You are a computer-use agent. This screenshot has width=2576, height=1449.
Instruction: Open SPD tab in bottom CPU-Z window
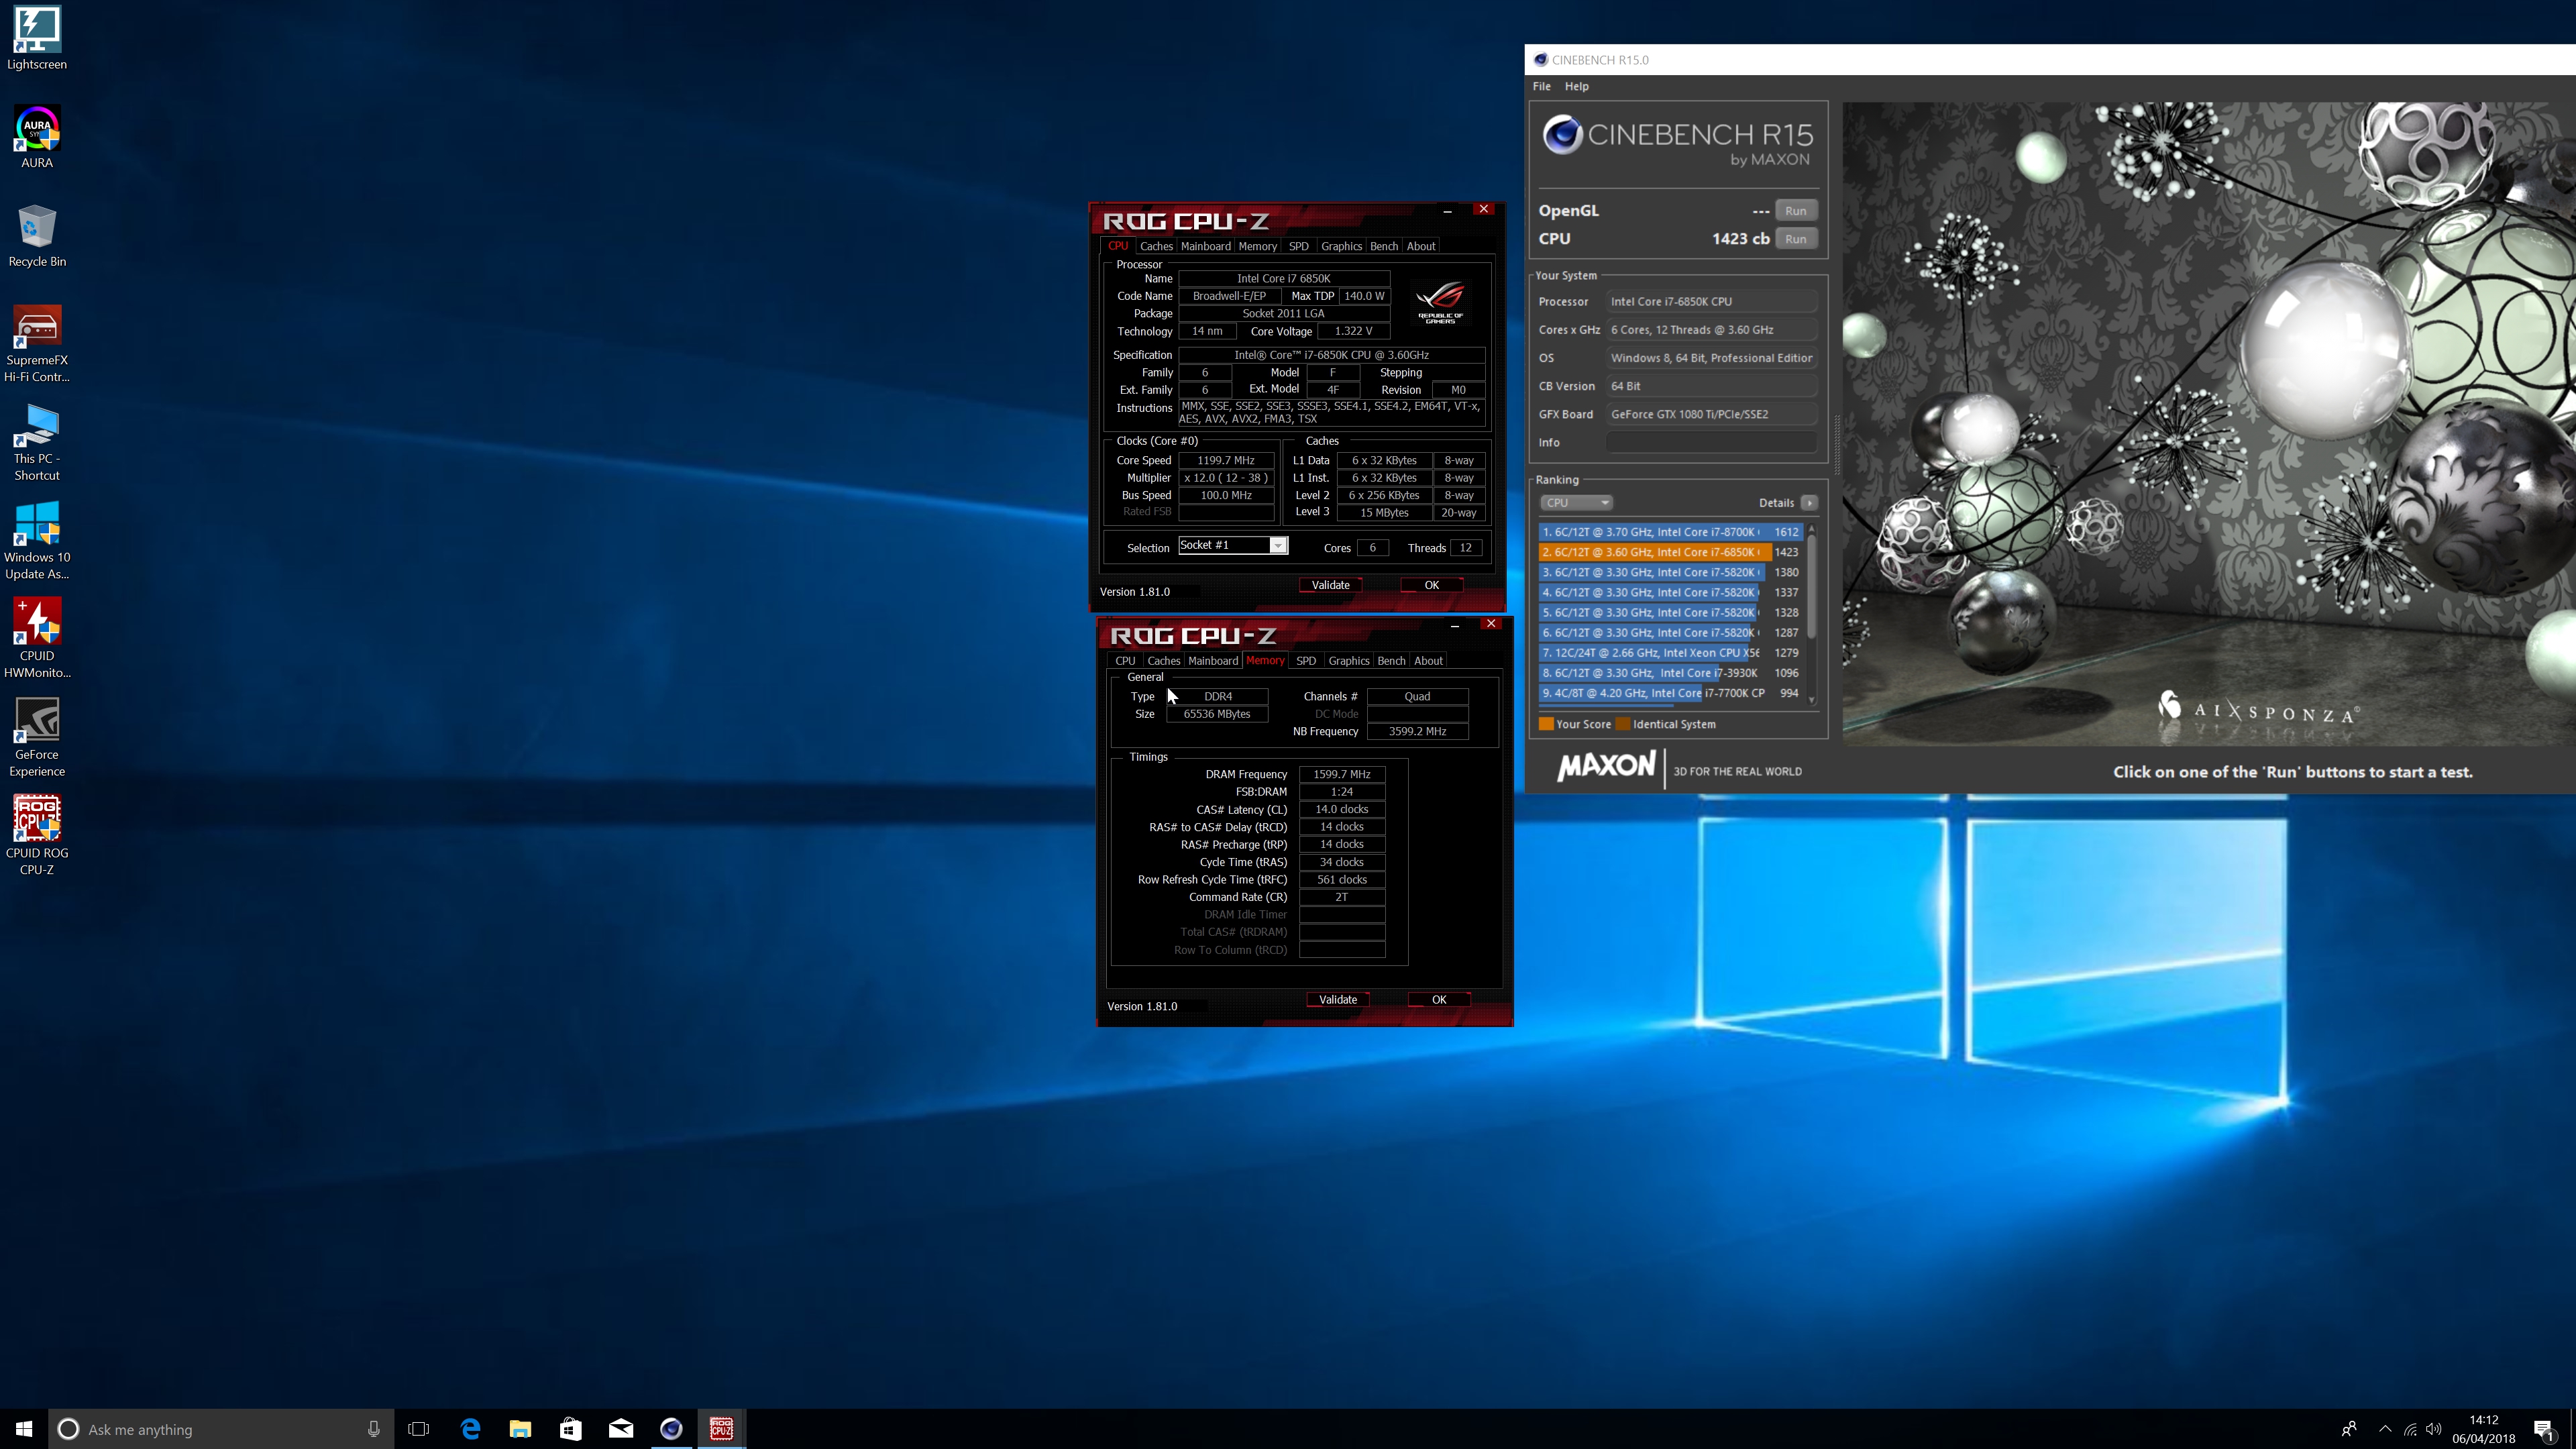[x=1305, y=661]
